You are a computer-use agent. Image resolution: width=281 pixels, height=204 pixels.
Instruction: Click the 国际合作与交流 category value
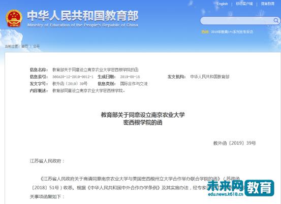134,84
